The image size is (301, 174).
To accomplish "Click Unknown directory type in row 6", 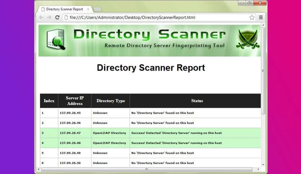I will (x=100, y=163).
